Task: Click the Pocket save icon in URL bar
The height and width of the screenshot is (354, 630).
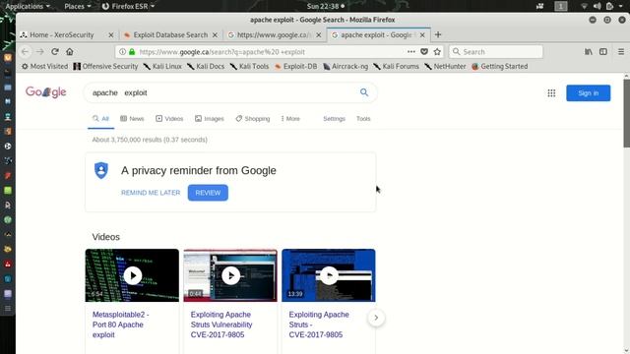Action: (424, 51)
